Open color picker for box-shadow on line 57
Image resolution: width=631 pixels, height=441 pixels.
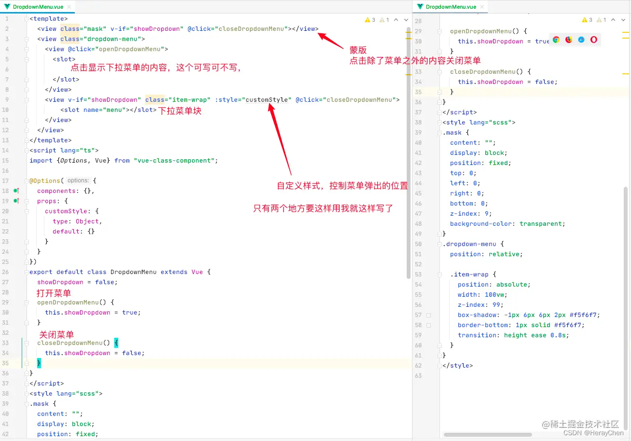point(428,315)
